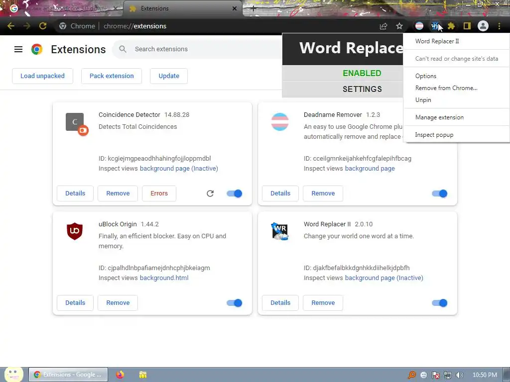Click the action center flag tray icon
Image resolution: width=510 pixels, height=382 pixels.
tap(435, 375)
